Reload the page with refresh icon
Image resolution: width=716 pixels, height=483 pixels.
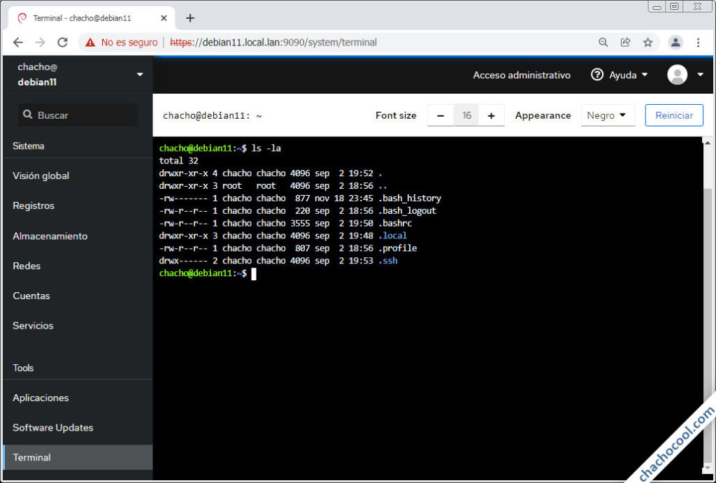[x=62, y=43]
